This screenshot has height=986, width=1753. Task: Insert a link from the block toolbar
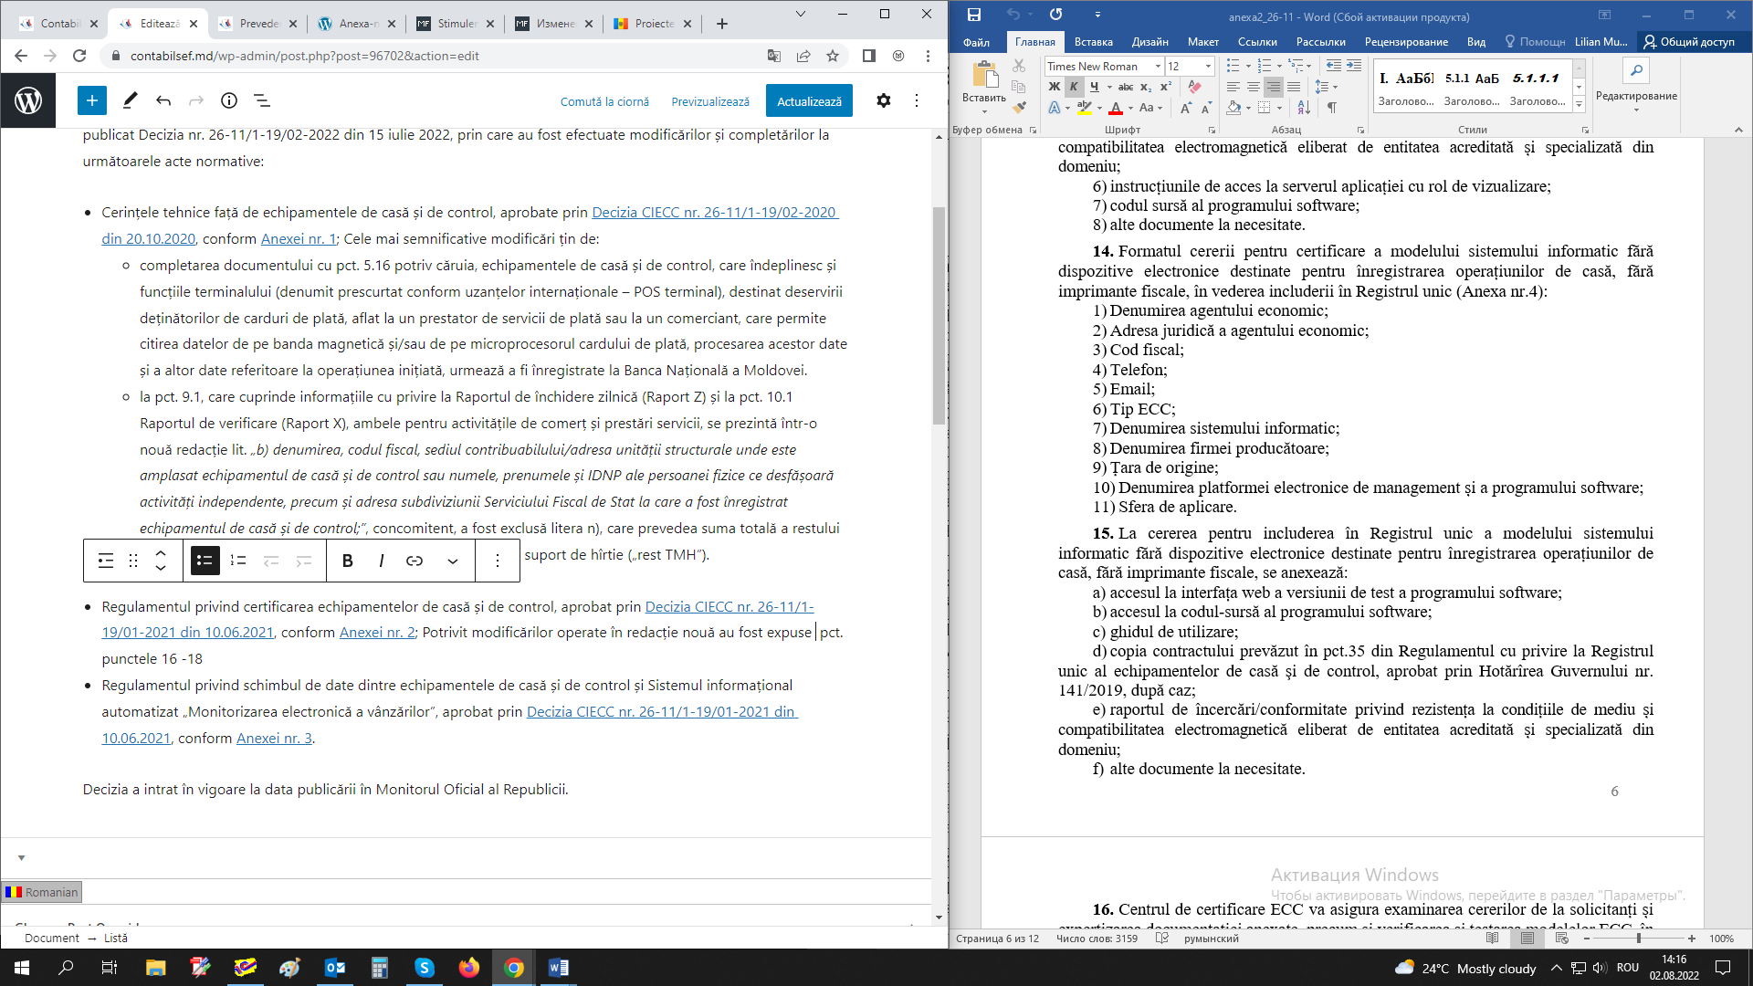[415, 561]
